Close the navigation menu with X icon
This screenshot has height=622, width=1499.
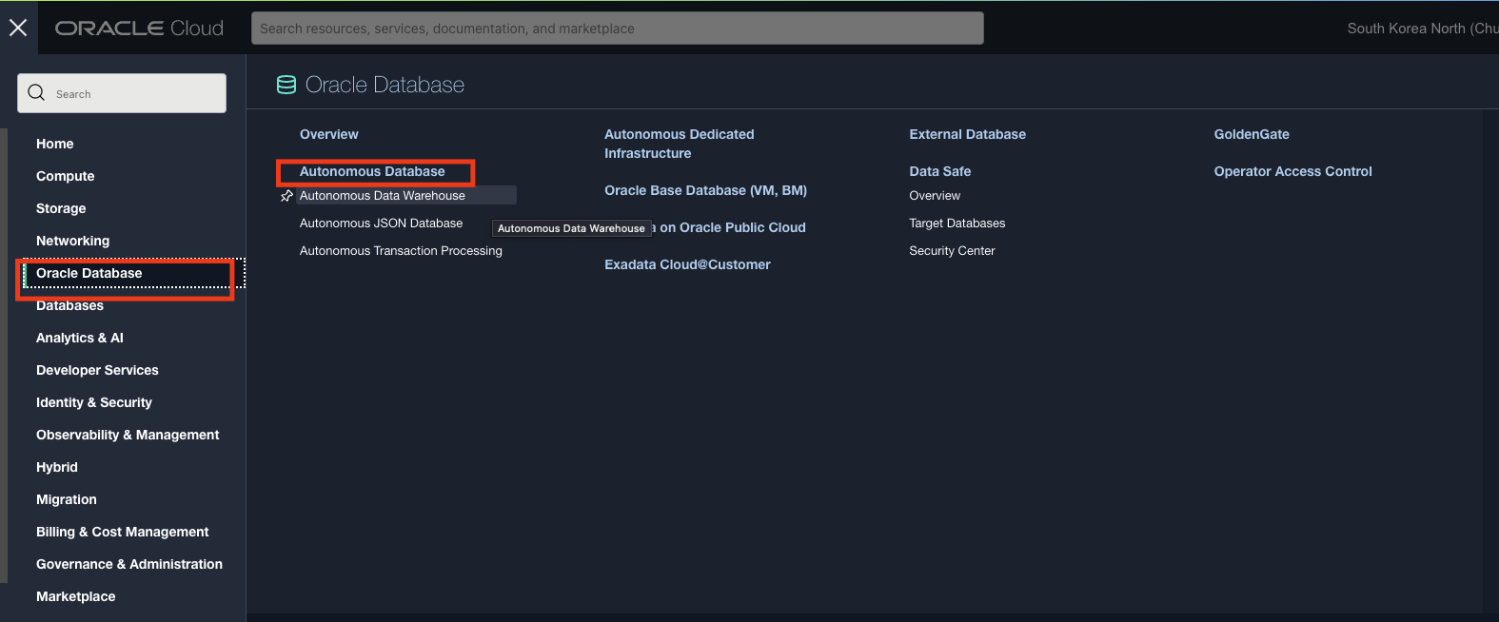(18, 28)
